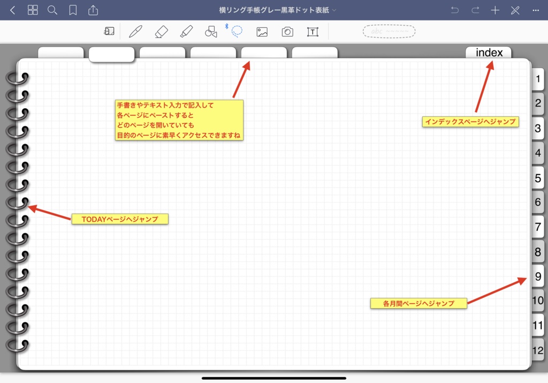The image size is (548, 383).
Task: Open Search with the magnifier
Action: [x=53, y=10]
